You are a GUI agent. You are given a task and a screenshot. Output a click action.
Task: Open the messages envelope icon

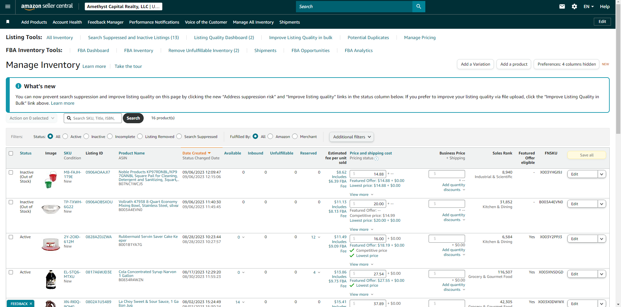(562, 6)
